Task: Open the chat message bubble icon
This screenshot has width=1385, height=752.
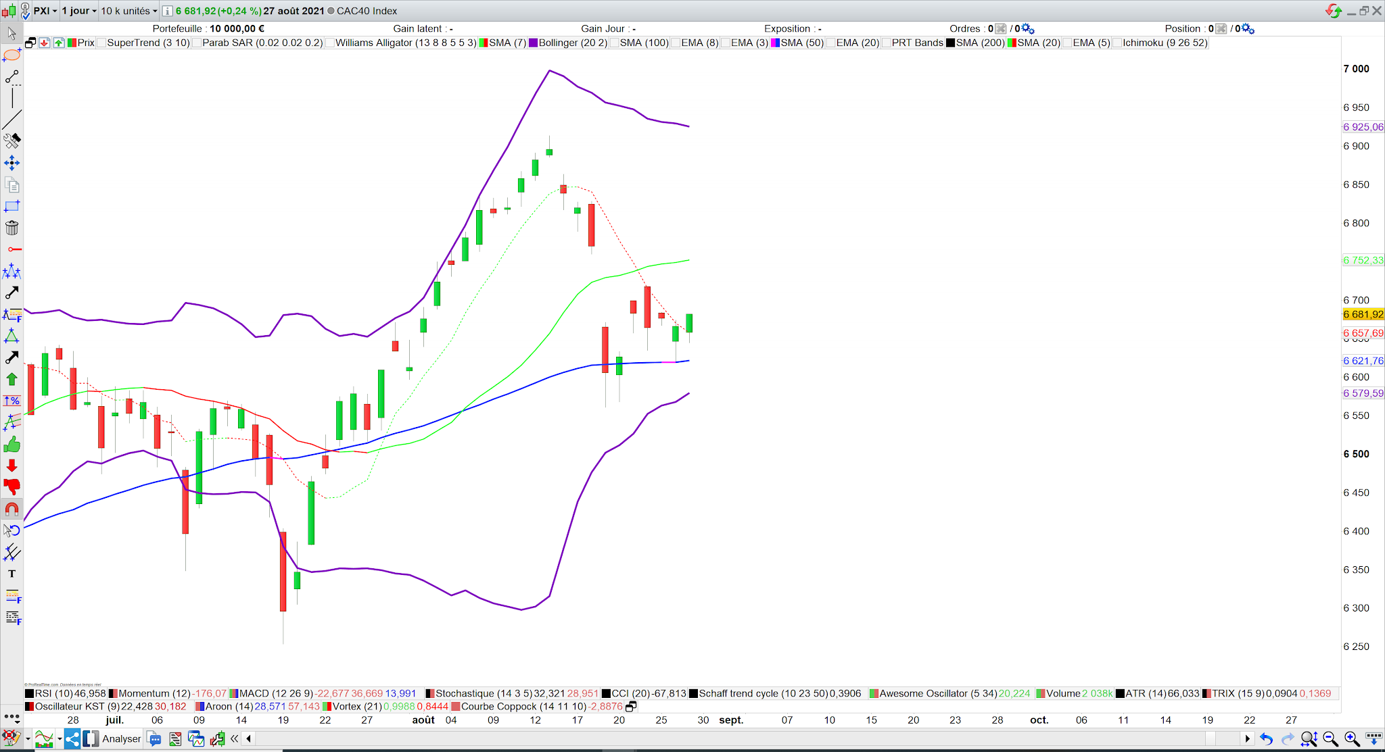Action: pyautogui.click(x=154, y=739)
